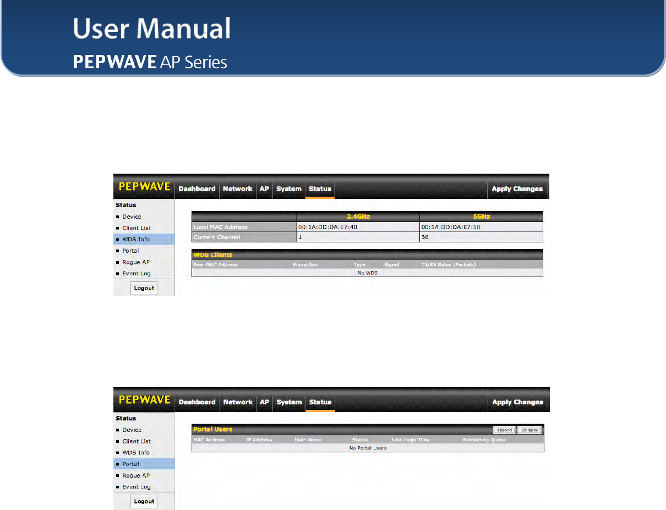
Task: Click Apply Changes in lower Portal screenshot
Action: coord(517,402)
